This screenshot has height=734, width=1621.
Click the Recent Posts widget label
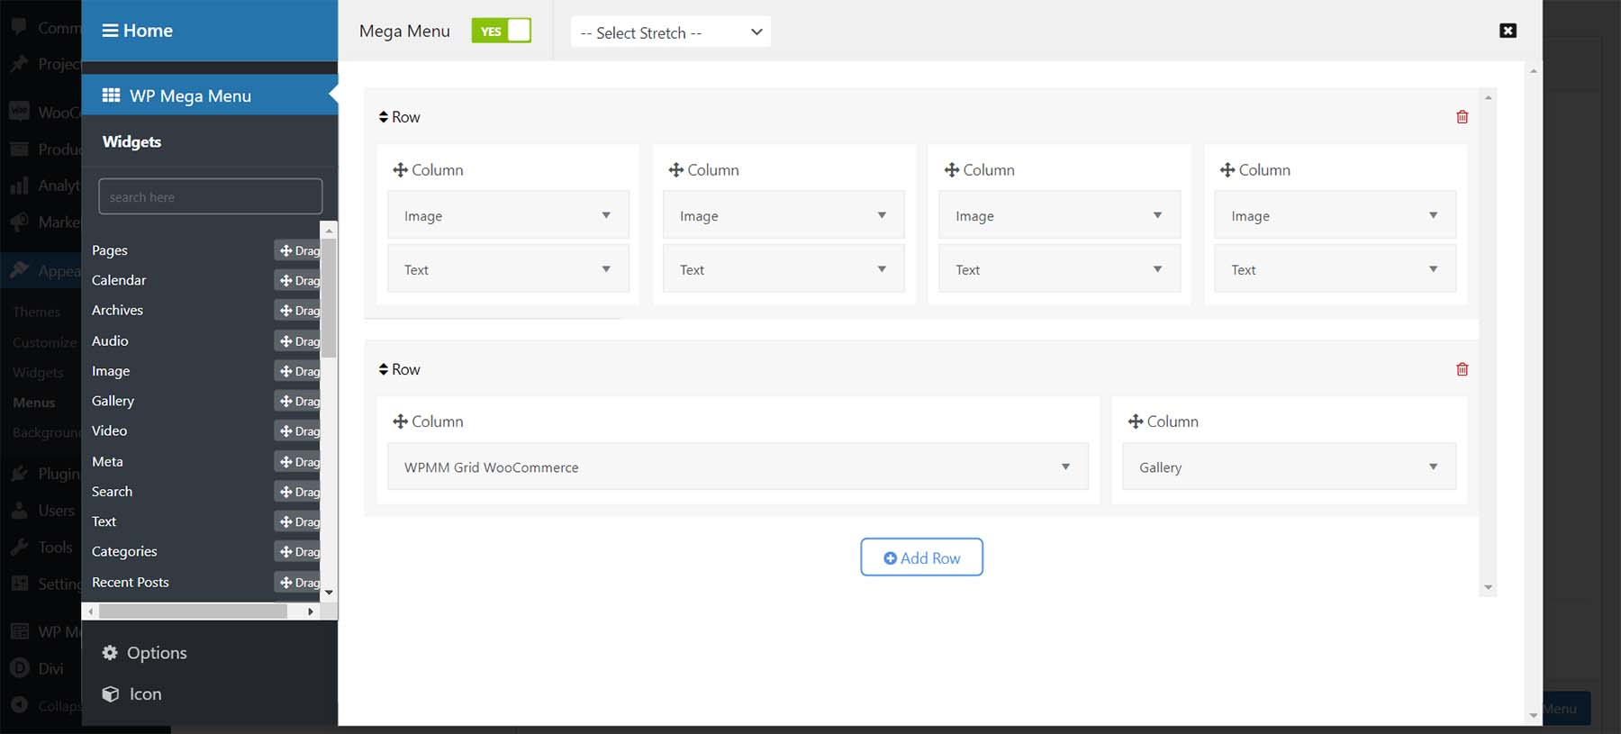pyautogui.click(x=131, y=582)
